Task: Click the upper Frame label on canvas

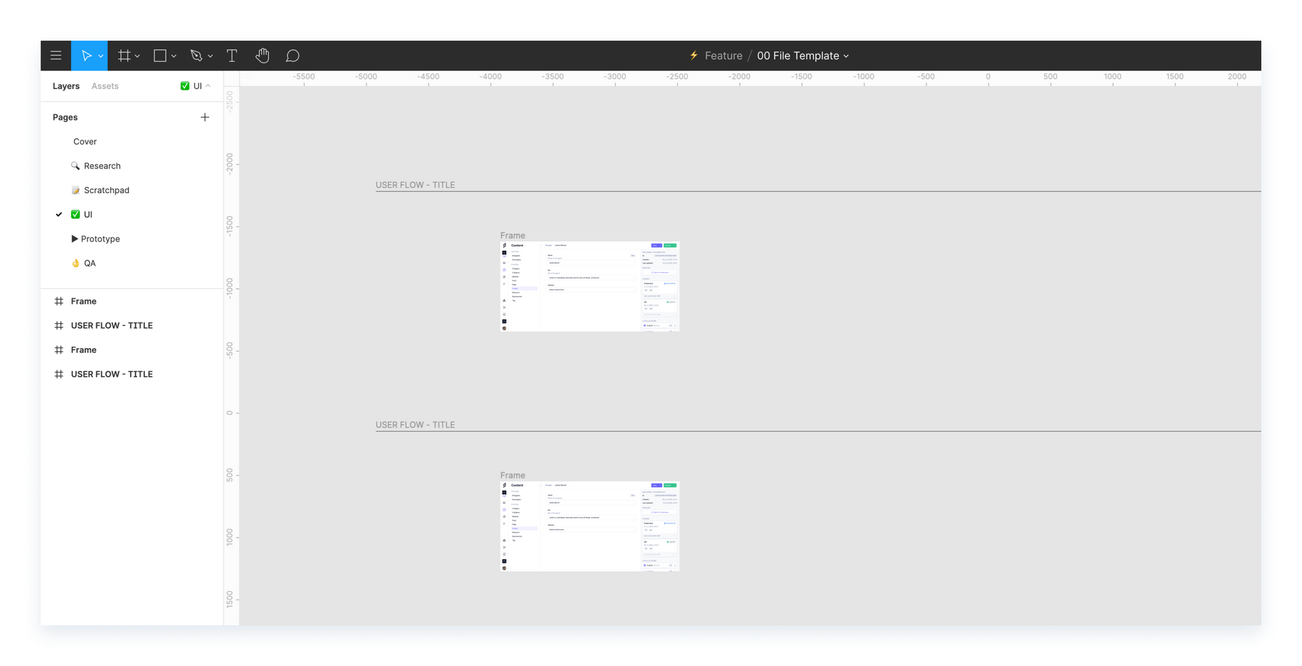Action: [x=512, y=235]
